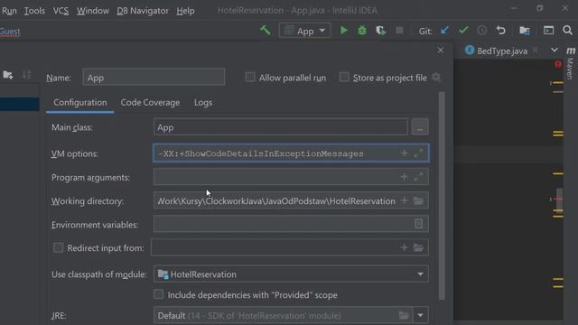Screen dimensions: 578x325
Task: Expand the VM options field
Action: (x=418, y=153)
